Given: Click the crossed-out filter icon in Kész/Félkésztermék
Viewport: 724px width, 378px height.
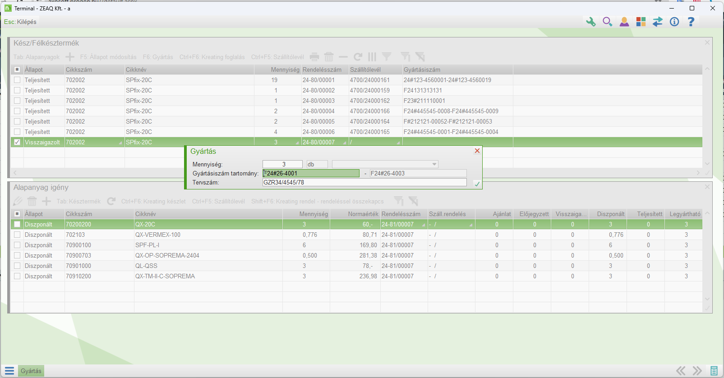Looking at the screenshot, I should 420,57.
